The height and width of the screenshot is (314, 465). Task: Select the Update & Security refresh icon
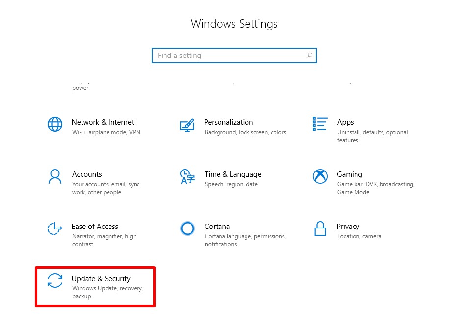pyautogui.click(x=55, y=281)
